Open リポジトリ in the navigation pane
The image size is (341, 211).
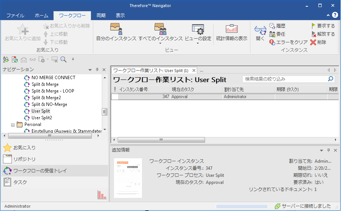click(55, 159)
